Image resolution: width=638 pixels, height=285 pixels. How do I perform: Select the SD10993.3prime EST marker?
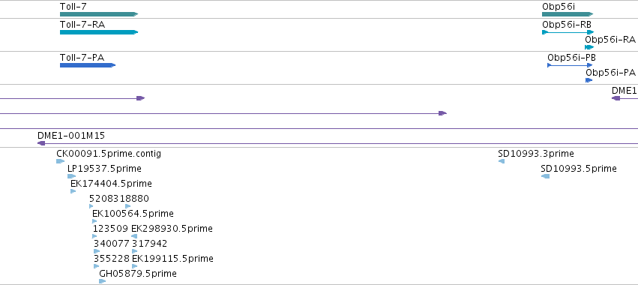pyautogui.click(x=502, y=161)
